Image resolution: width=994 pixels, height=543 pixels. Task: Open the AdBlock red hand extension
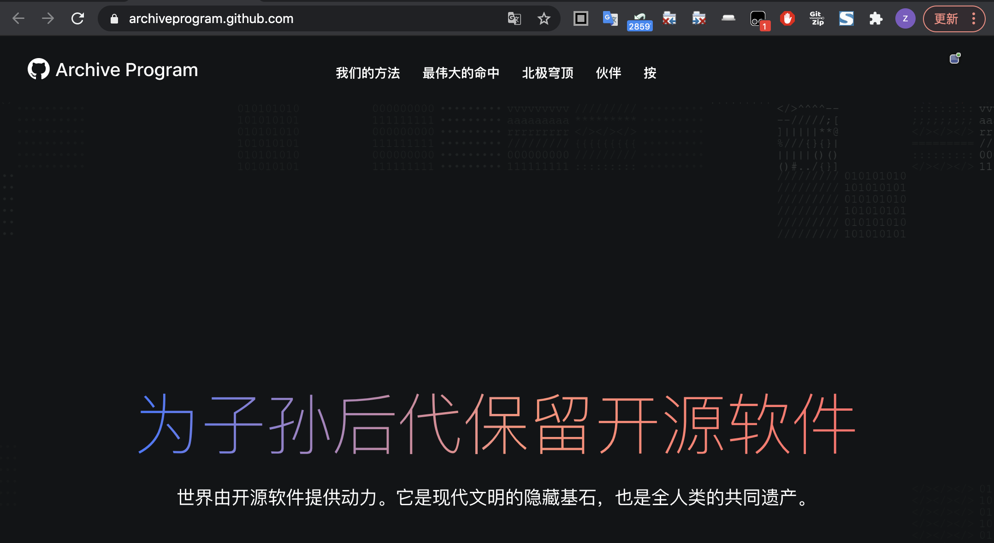787,18
